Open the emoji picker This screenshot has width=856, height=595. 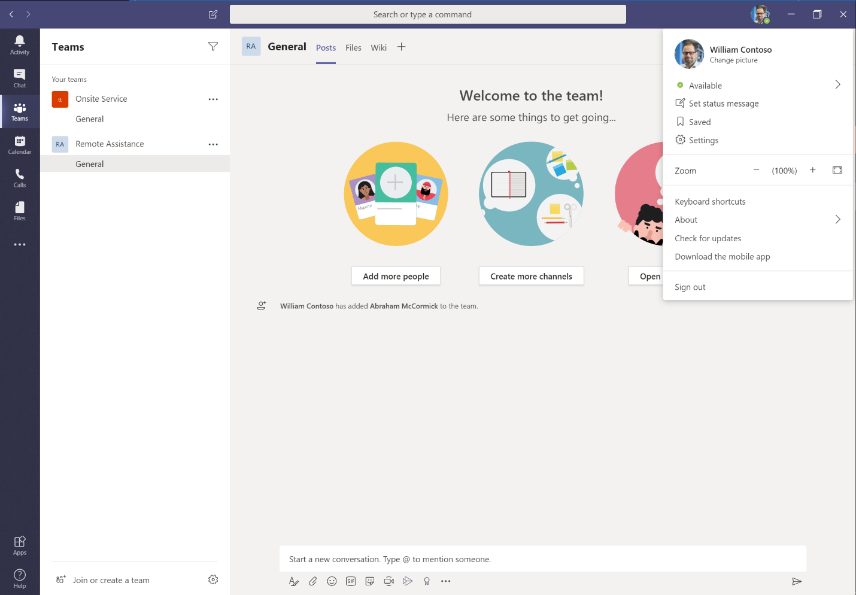(332, 581)
